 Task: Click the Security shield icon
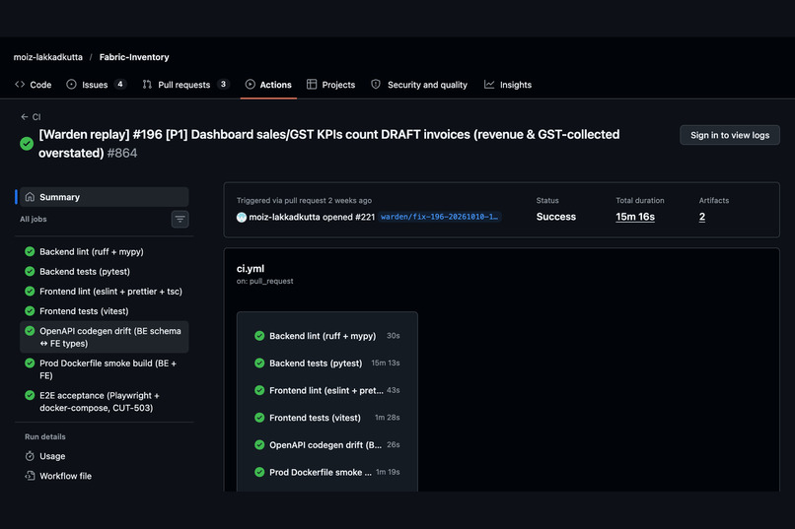click(376, 84)
